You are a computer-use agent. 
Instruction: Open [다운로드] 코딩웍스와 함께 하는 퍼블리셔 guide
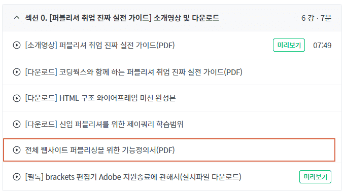(133, 72)
